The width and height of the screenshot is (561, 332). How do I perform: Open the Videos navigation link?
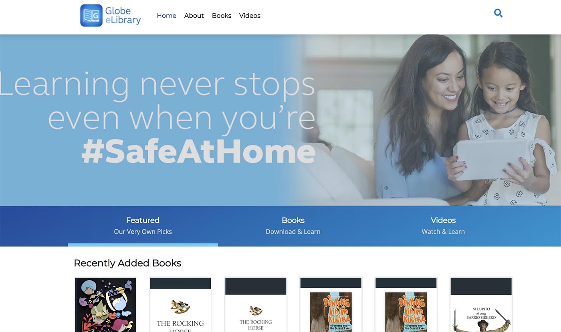point(250,16)
